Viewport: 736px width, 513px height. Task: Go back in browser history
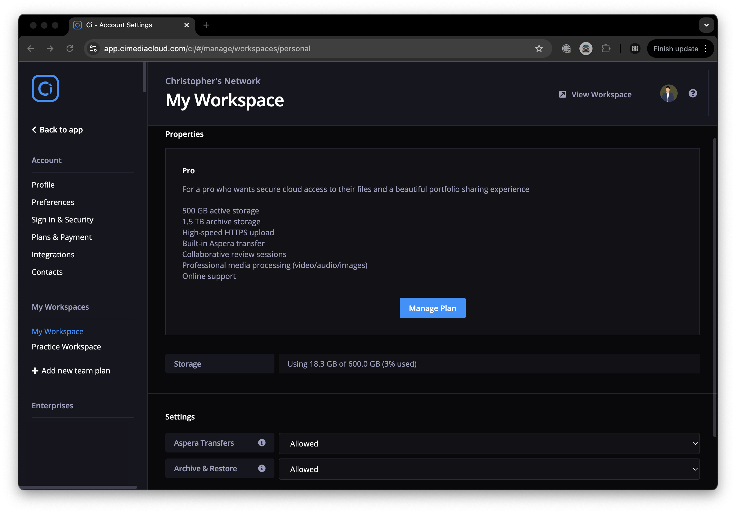point(31,48)
